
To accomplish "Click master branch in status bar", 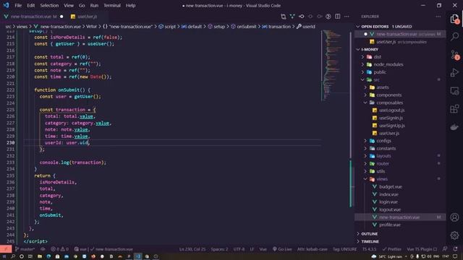I will pos(25,249).
